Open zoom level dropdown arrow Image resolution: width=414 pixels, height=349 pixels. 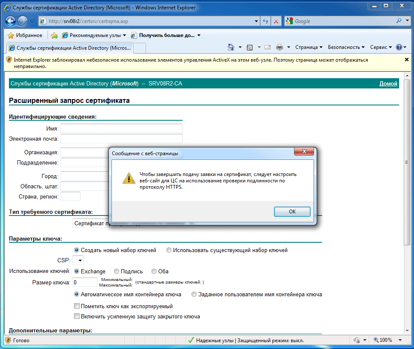(400, 340)
